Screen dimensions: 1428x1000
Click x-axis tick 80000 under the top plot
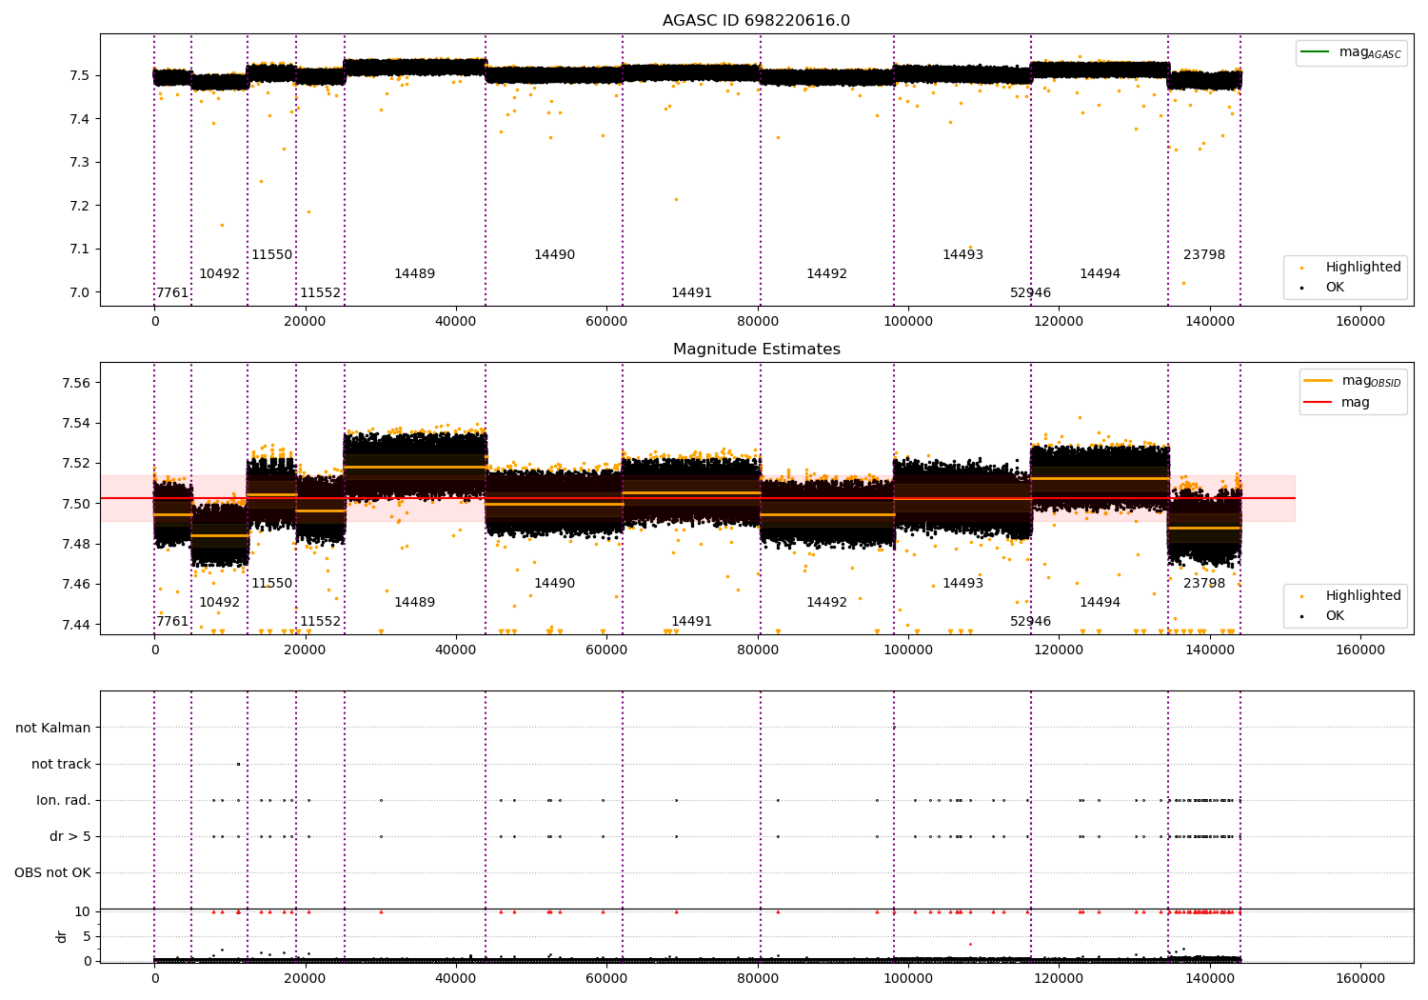point(758,321)
